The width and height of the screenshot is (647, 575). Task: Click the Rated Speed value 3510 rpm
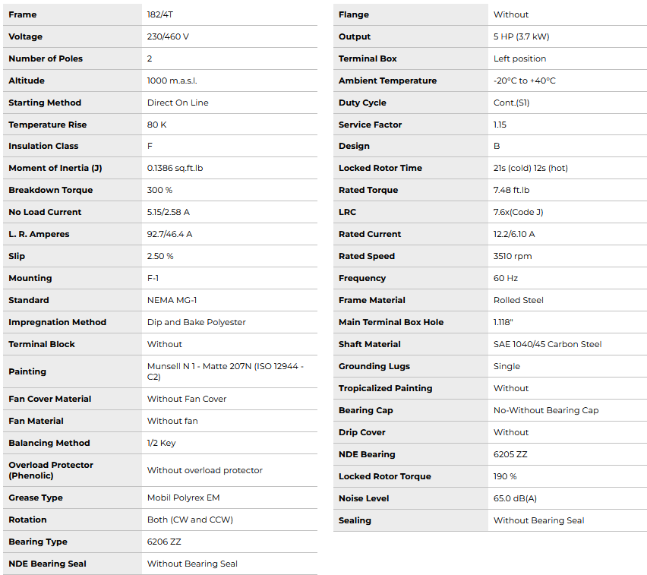[x=513, y=256]
